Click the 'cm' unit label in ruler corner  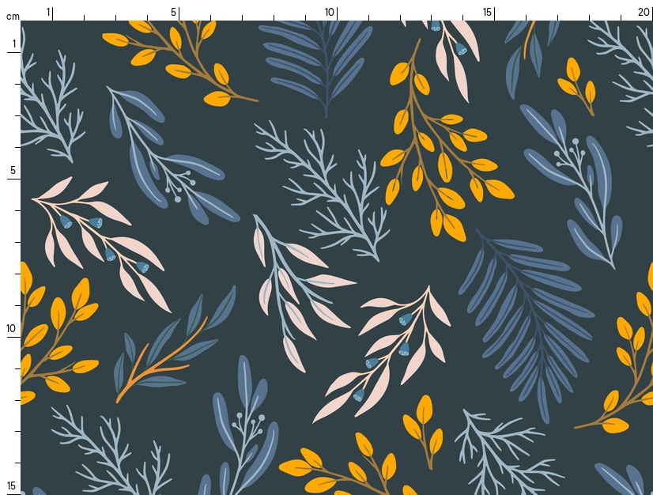[12, 16]
